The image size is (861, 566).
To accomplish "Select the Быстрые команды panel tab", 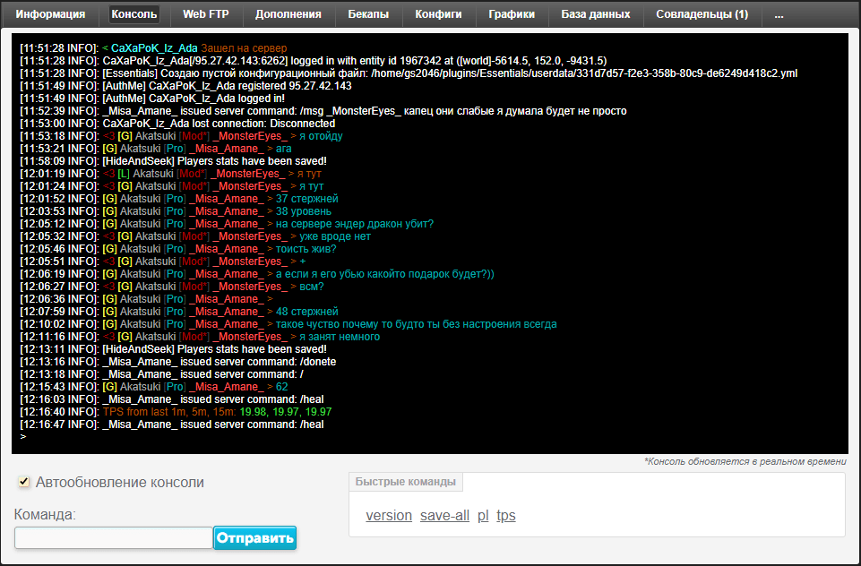I will coord(405,482).
